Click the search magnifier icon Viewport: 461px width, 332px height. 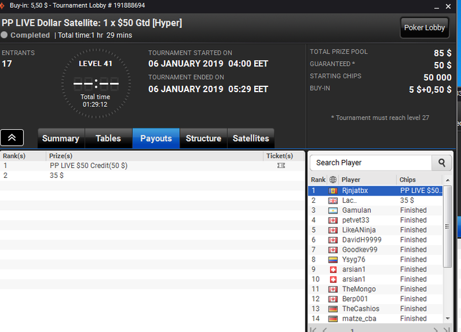click(442, 163)
